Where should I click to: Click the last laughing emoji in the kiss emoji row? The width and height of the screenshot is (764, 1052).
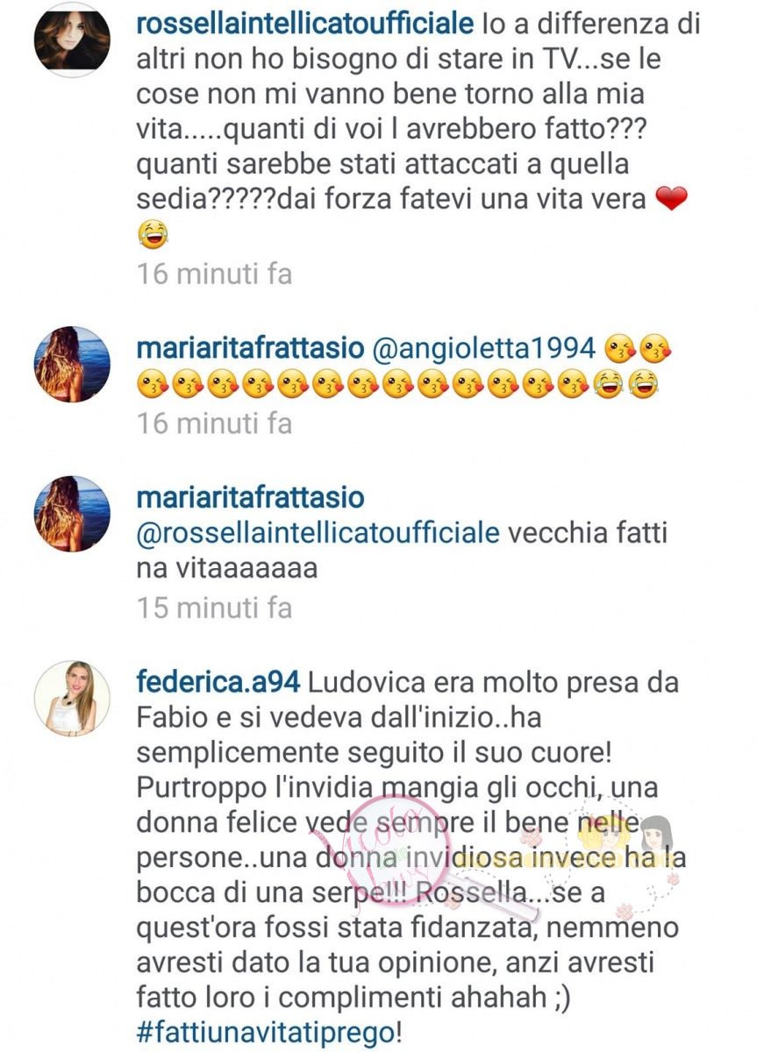pos(645,385)
